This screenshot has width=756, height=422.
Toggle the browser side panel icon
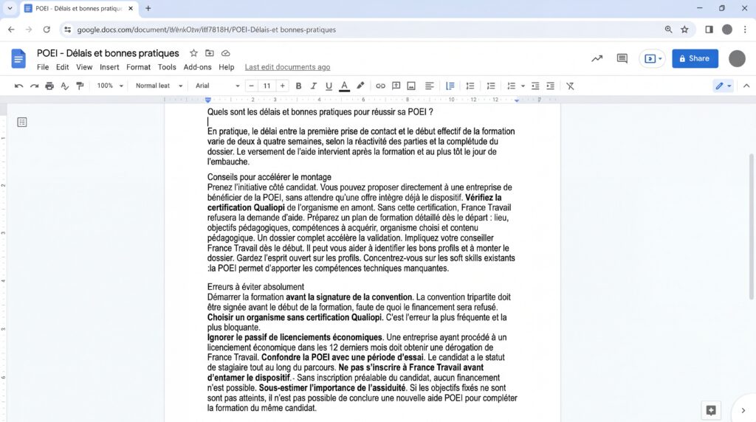pyautogui.click(x=709, y=30)
